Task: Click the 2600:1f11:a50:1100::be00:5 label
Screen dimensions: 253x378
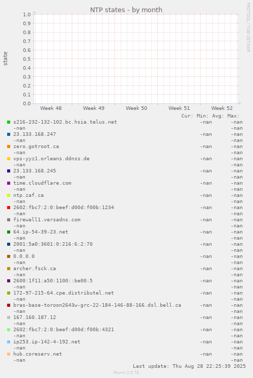Action: click(x=53, y=281)
